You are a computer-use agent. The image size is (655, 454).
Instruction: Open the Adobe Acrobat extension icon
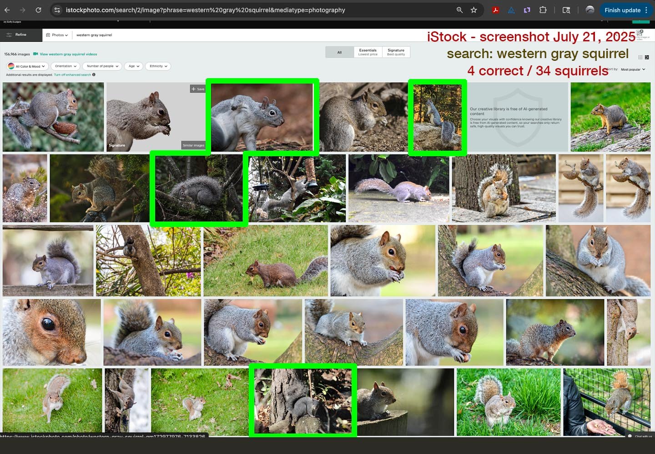click(496, 10)
